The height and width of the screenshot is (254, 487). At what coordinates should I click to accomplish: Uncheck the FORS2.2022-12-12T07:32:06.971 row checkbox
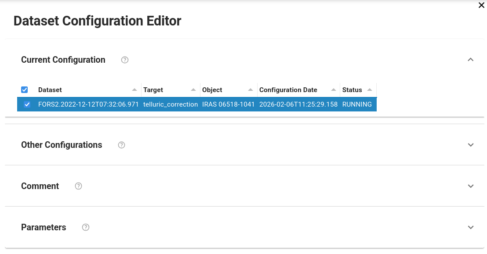click(27, 104)
